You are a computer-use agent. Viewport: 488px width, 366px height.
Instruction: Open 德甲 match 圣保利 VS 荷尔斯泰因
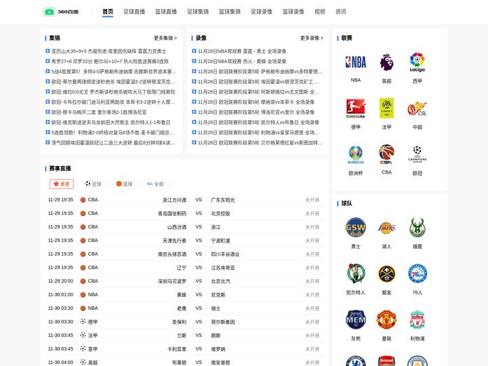click(x=184, y=322)
